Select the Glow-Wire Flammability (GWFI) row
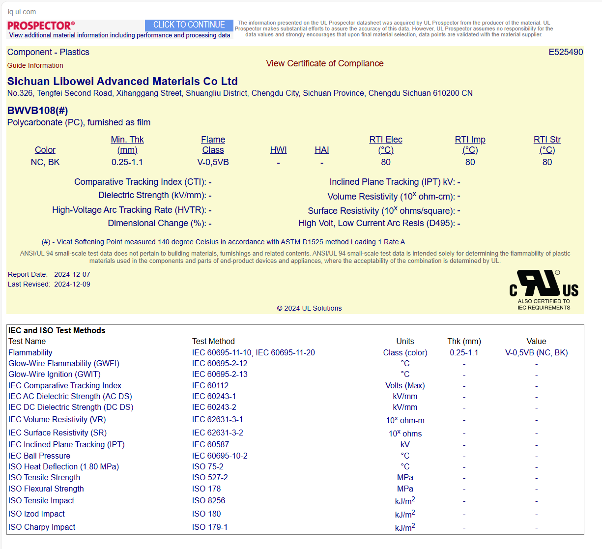Screen dimensions: 602x549 tap(64, 364)
